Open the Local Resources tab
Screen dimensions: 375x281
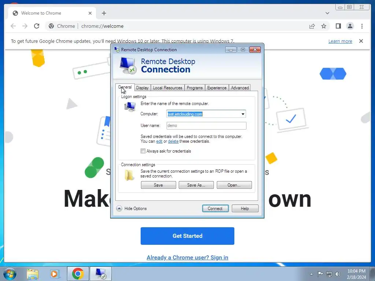[167, 88]
